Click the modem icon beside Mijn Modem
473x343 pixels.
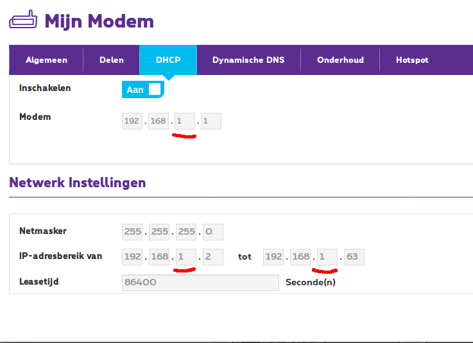coord(24,21)
